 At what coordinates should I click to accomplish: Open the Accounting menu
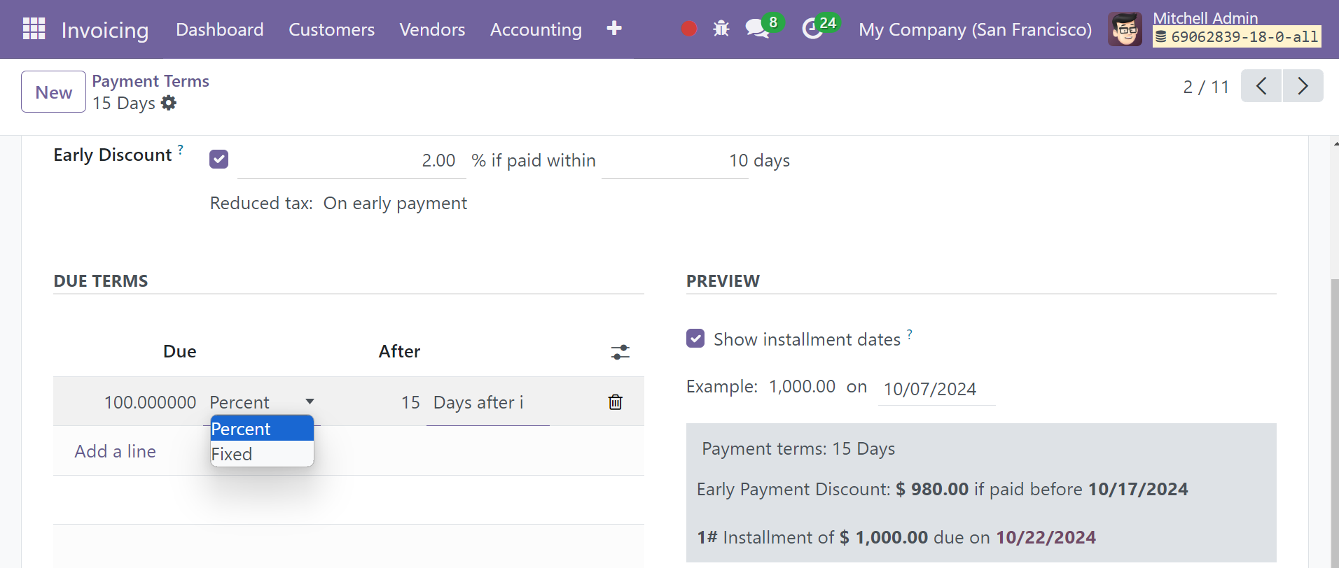[x=536, y=29]
